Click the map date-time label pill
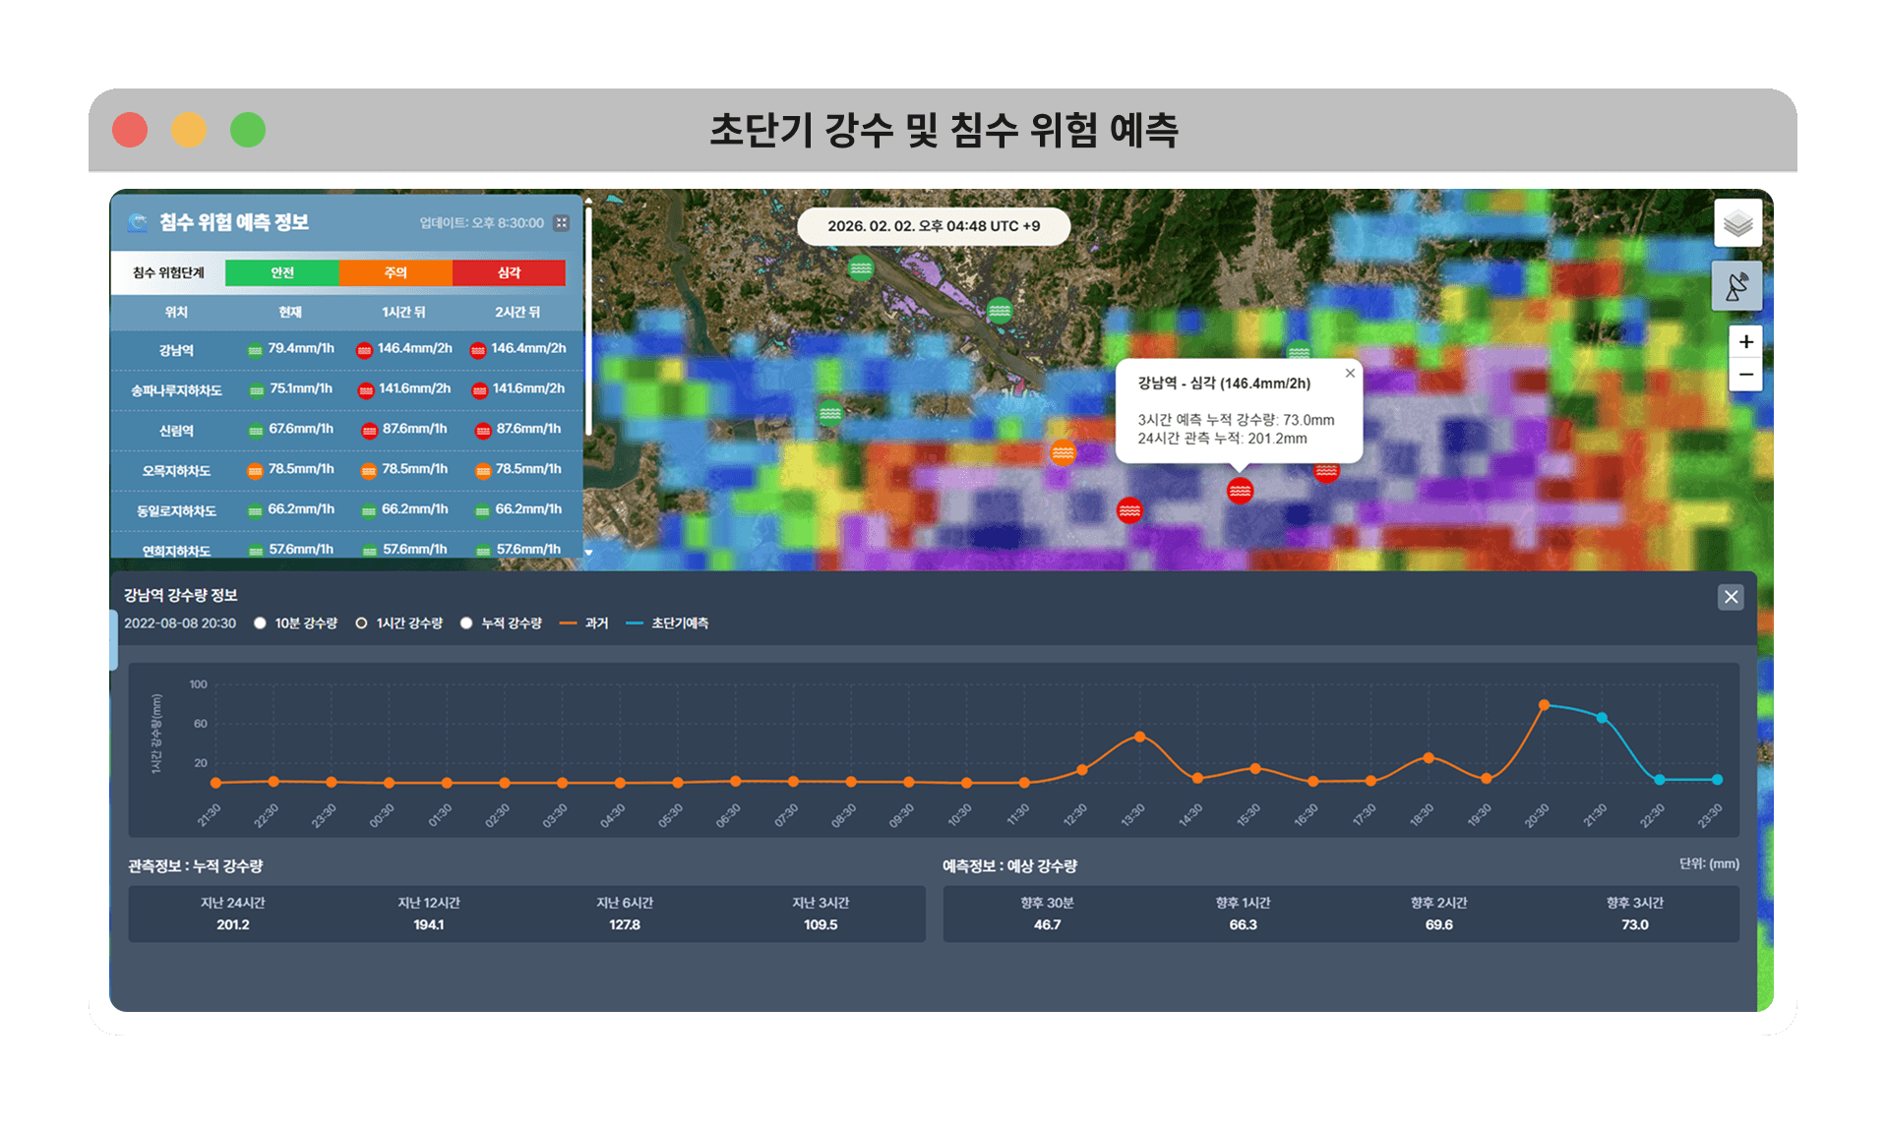 933,226
